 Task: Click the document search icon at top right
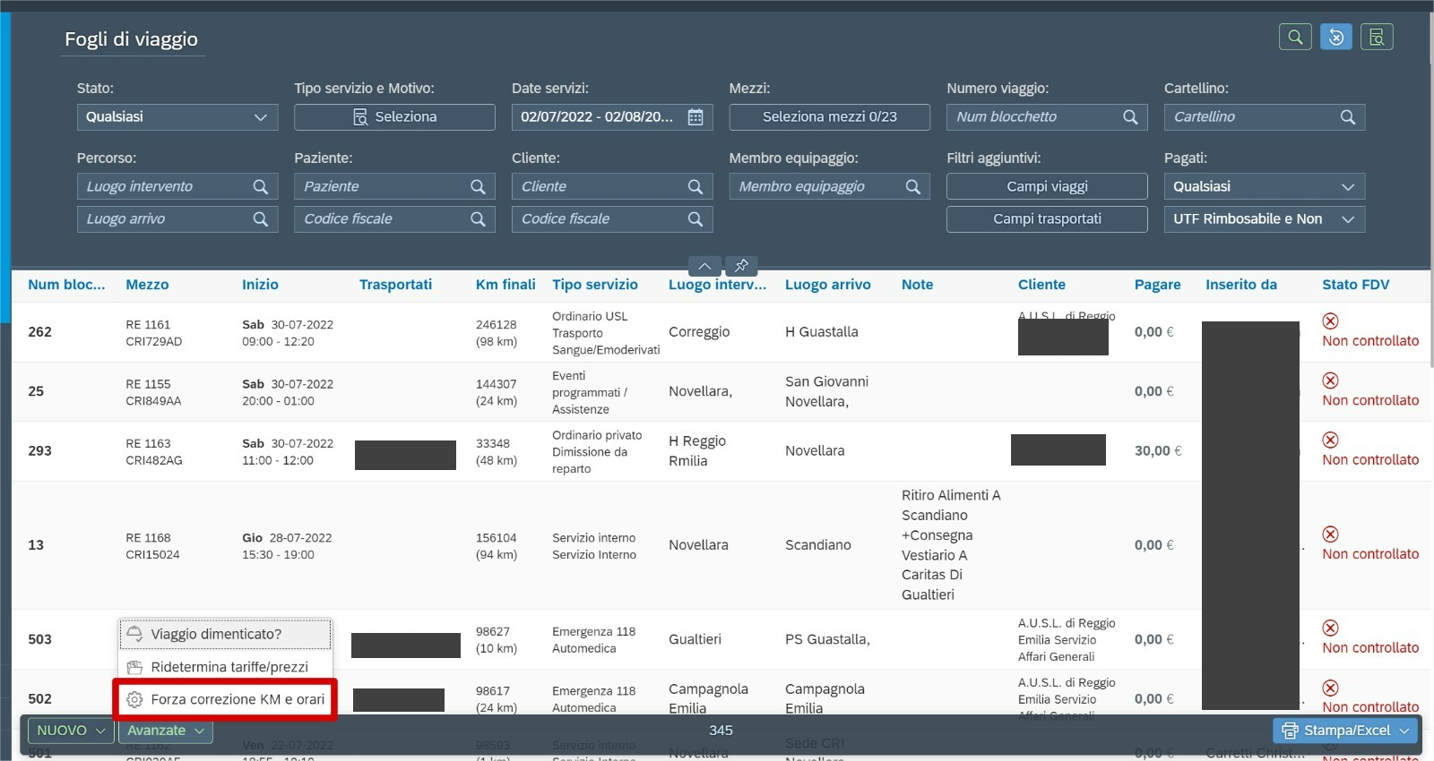[x=1377, y=37]
